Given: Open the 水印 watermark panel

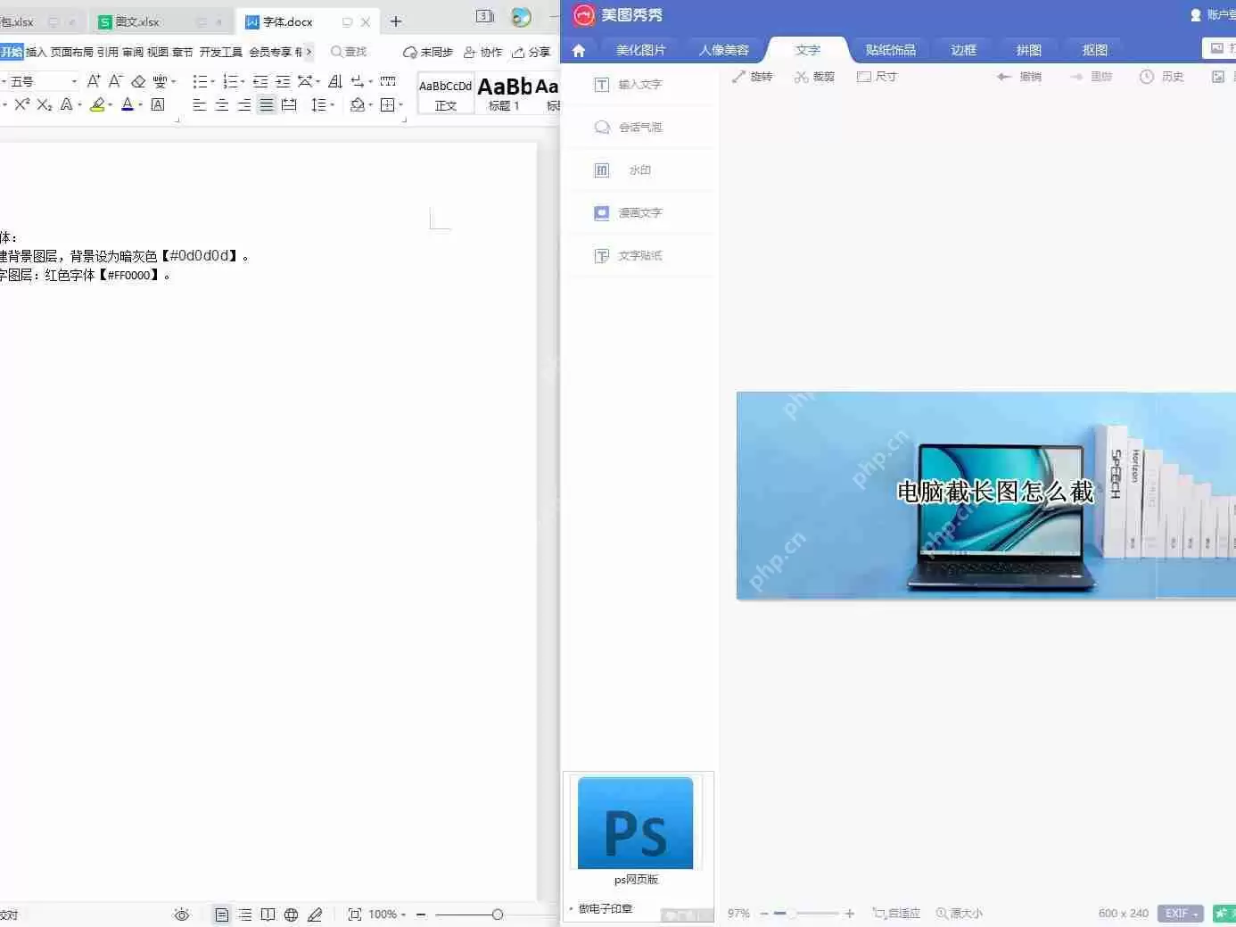Looking at the screenshot, I should coord(639,170).
